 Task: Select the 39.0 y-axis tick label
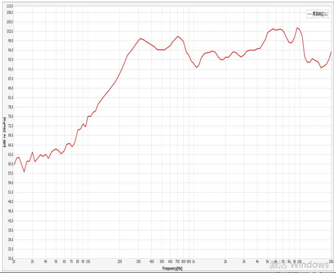point(11,230)
